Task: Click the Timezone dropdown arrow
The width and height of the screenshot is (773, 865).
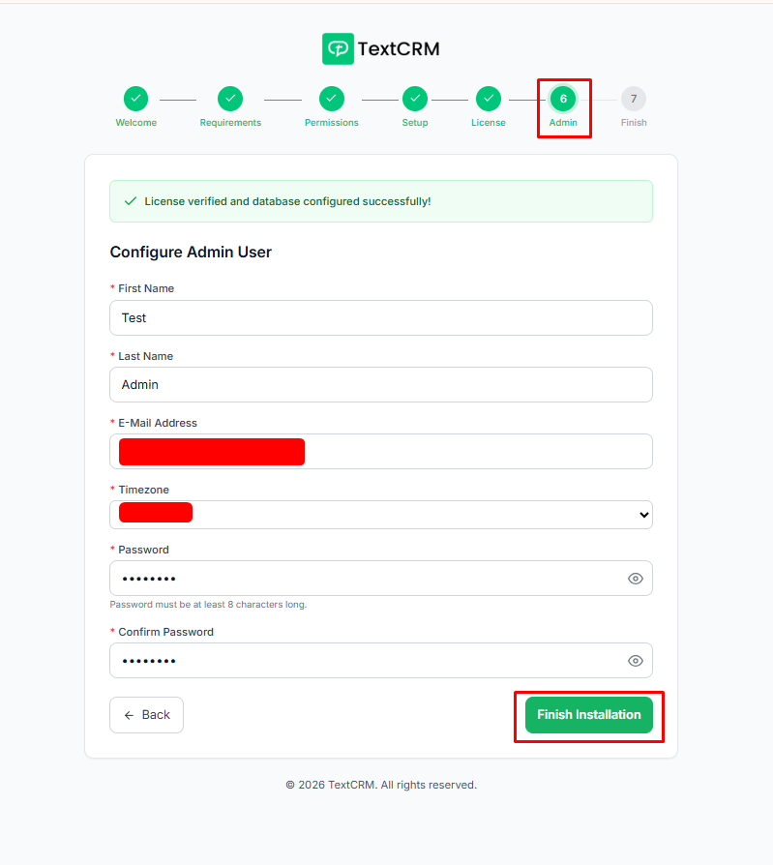Action: [x=644, y=516]
